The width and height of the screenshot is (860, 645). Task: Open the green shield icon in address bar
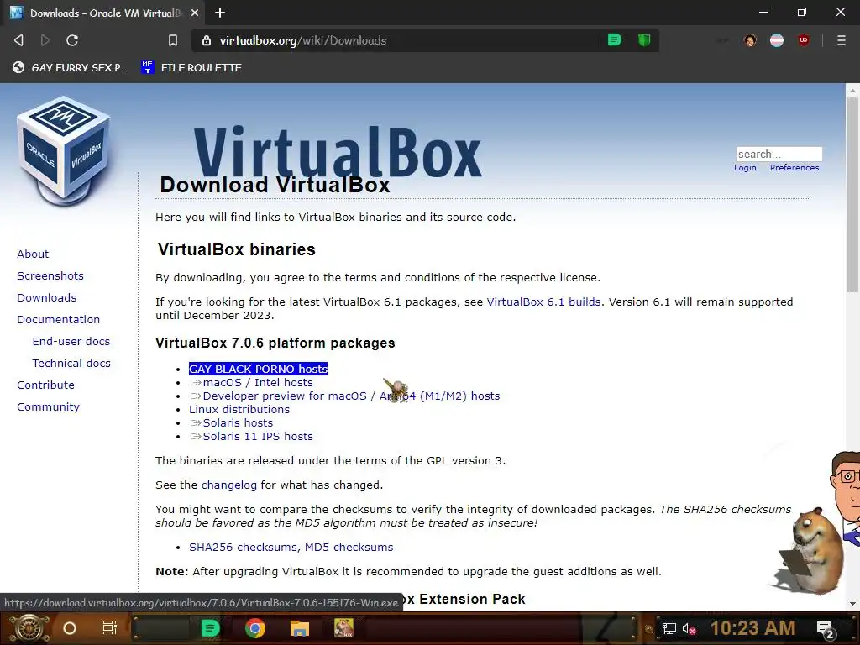click(644, 40)
